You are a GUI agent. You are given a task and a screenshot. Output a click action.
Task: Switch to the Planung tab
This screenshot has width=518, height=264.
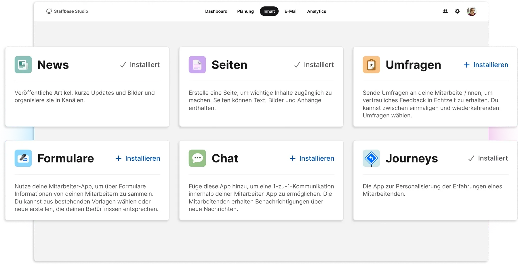point(245,11)
